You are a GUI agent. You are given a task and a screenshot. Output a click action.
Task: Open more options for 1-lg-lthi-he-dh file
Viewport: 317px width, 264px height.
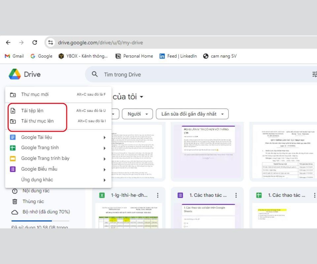tap(158, 195)
